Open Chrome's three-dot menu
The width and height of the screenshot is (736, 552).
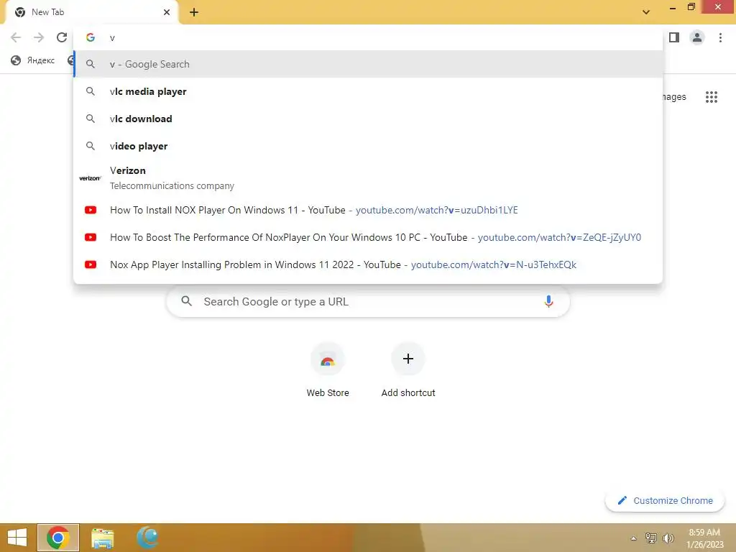tap(720, 37)
